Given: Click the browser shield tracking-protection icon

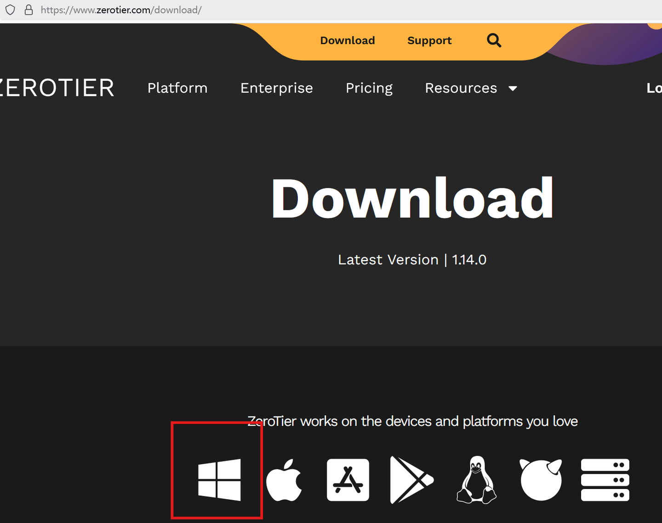Looking at the screenshot, I should pyautogui.click(x=10, y=10).
